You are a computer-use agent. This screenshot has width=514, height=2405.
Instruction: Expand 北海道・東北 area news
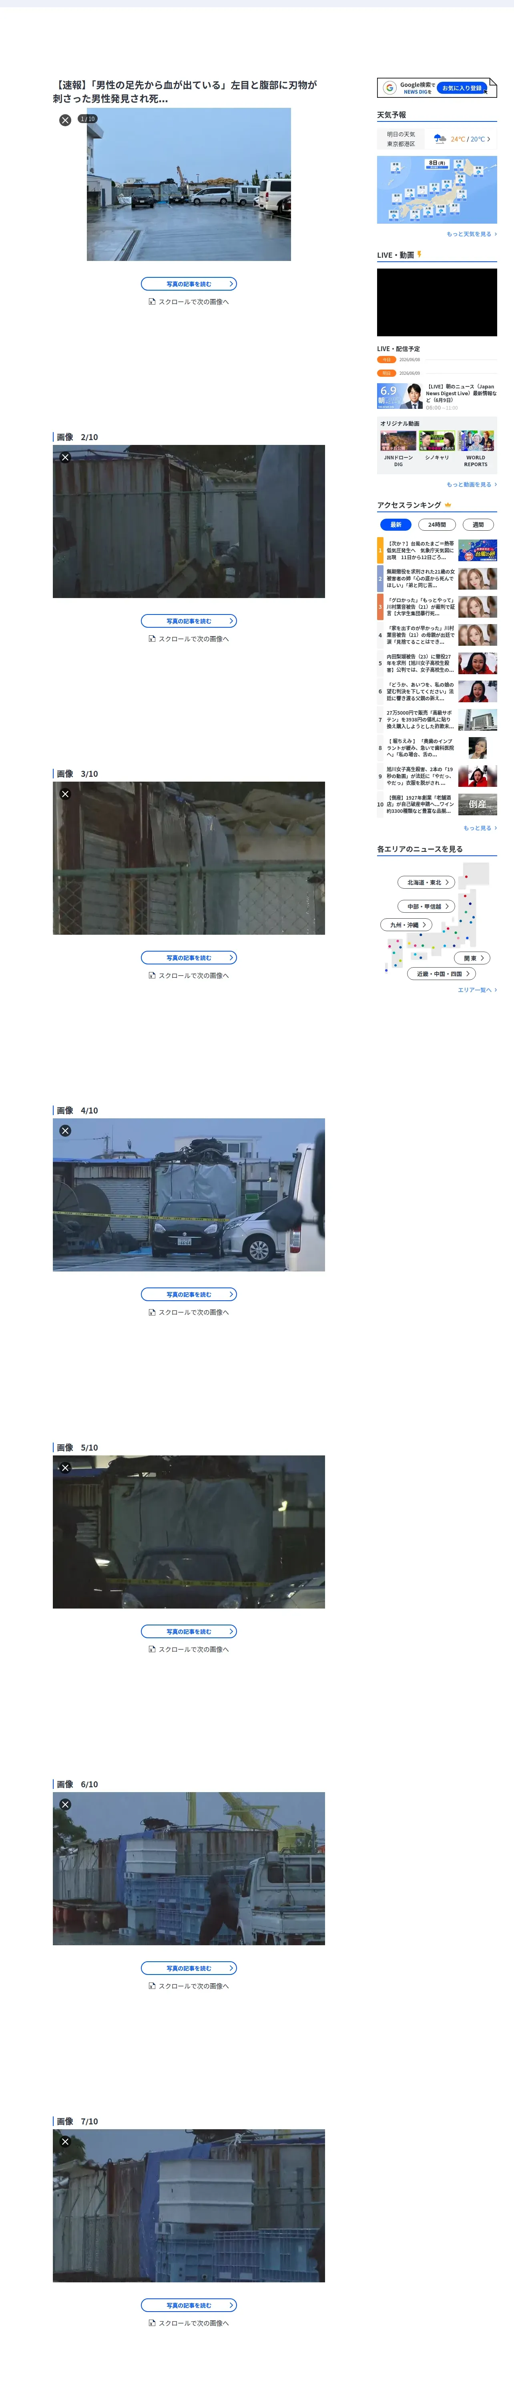coord(427,882)
